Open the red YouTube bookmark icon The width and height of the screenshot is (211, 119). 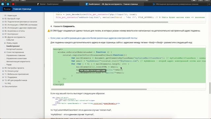pos(13,4)
